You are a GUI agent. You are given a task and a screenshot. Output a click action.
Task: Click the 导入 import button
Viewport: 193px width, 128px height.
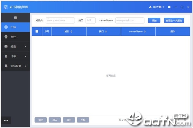[55, 120]
